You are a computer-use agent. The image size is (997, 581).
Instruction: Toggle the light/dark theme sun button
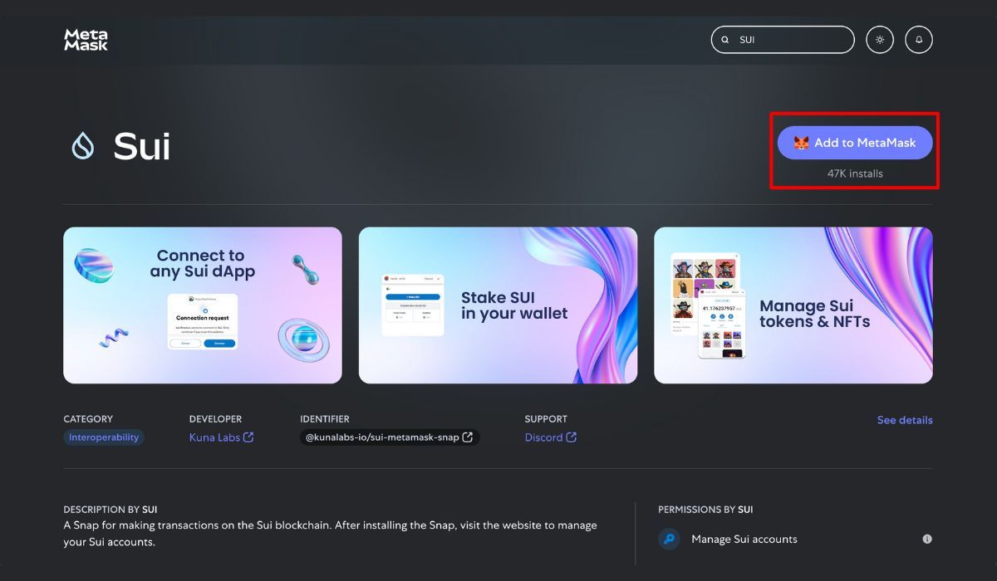tap(880, 40)
